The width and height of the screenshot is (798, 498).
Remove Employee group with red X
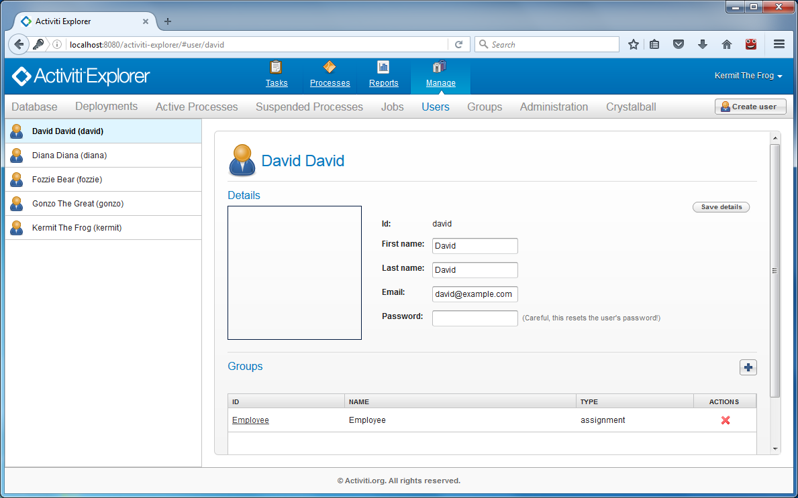click(x=725, y=420)
